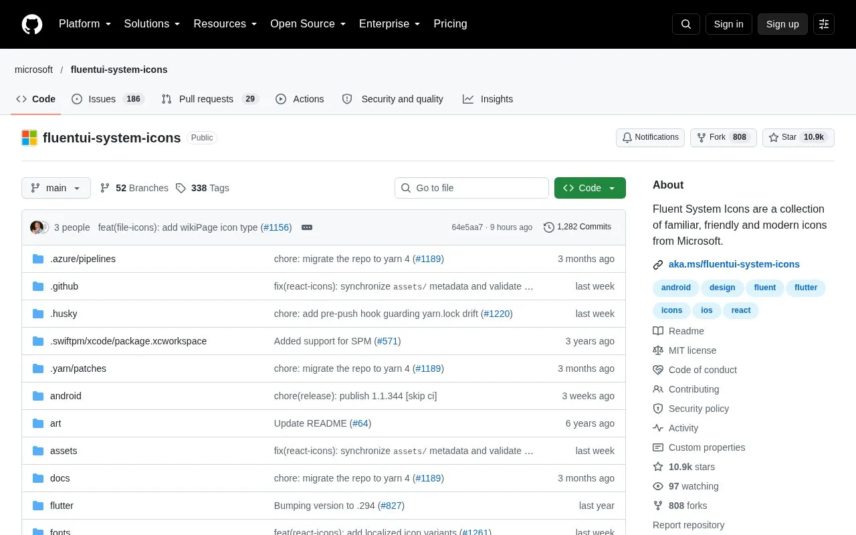Viewport: 856px width, 535px height.
Task: Open the command palette icon button
Action: [x=824, y=24]
